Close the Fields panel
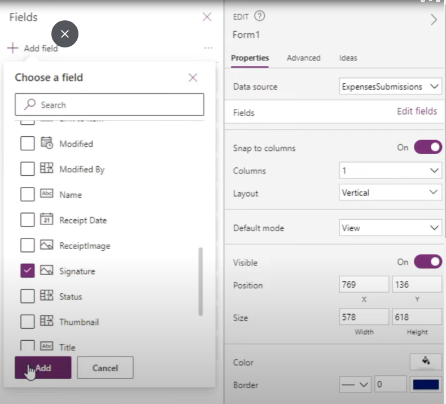This screenshot has height=404, width=446. tap(207, 17)
